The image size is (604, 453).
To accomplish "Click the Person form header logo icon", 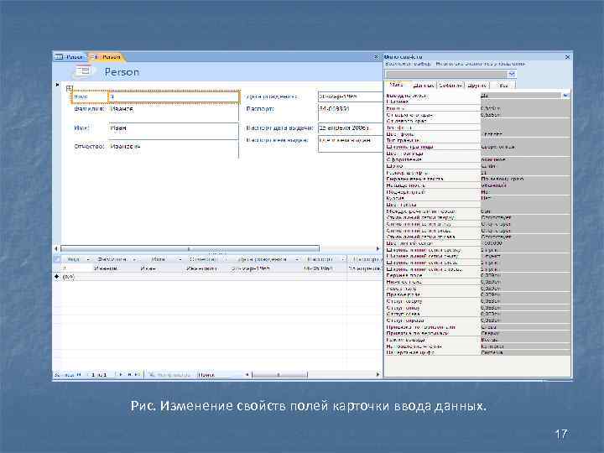I will pos(83,70).
